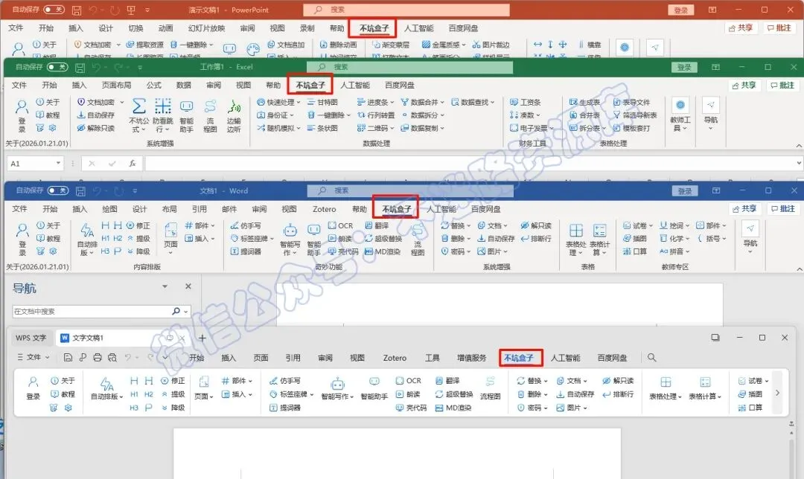The width and height of the screenshot is (804, 479).
Task: Expand 文档加密 dropdown in Excel ribbon
Action: (122, 102)
